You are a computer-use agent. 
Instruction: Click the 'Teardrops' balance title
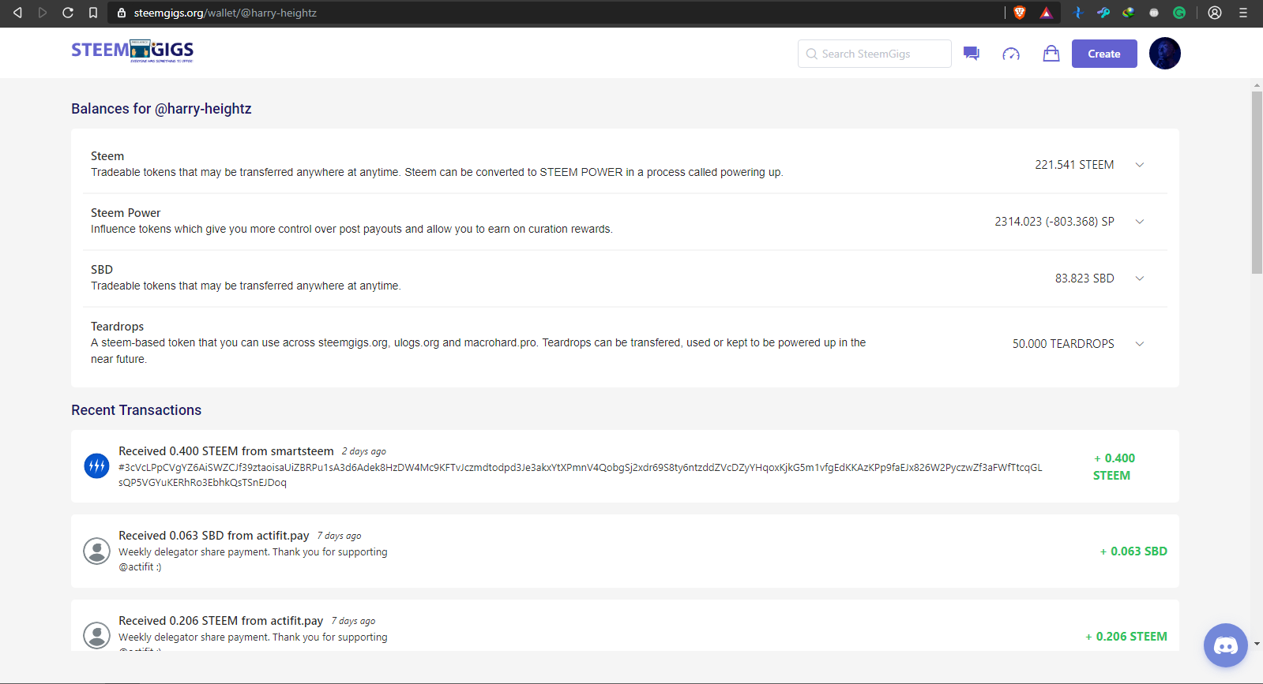117,327
